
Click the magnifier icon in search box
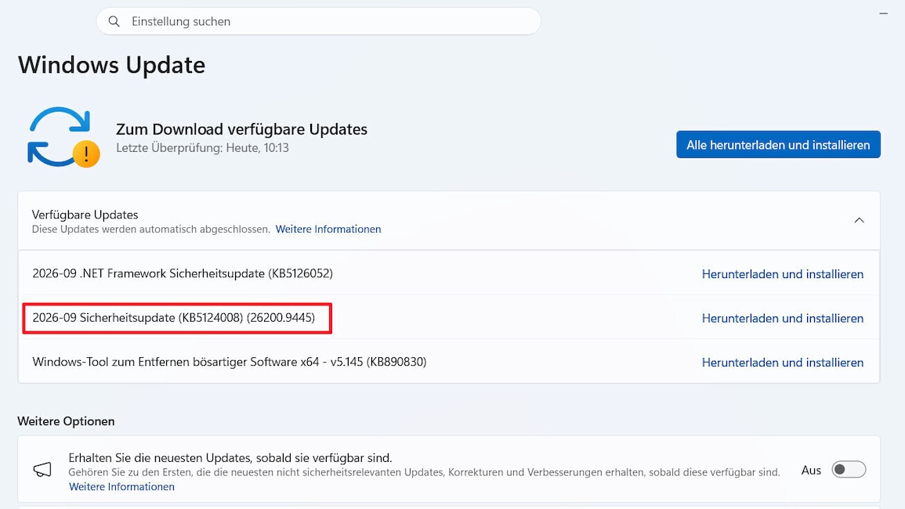[114, 21]
